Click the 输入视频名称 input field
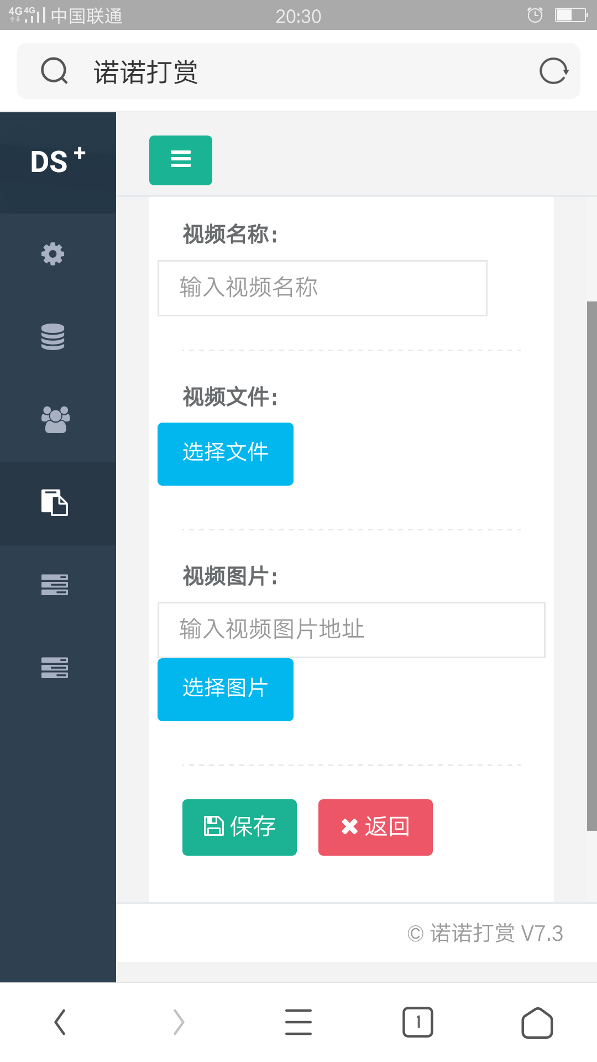The image size is (597, 1062). pyautogui.click(x=322, y=288)
